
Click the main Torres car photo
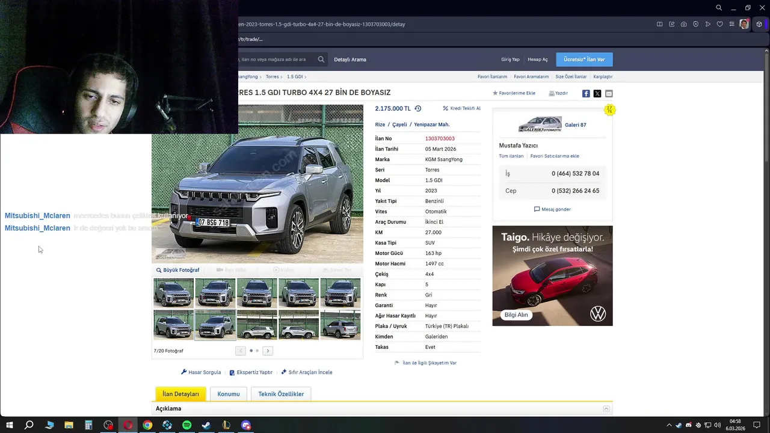(x=257, y=183)
